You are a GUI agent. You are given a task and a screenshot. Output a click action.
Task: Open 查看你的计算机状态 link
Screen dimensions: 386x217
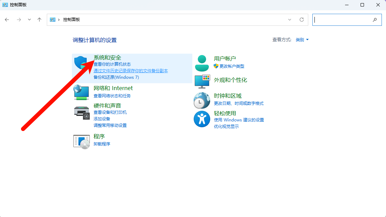[112, 64]
